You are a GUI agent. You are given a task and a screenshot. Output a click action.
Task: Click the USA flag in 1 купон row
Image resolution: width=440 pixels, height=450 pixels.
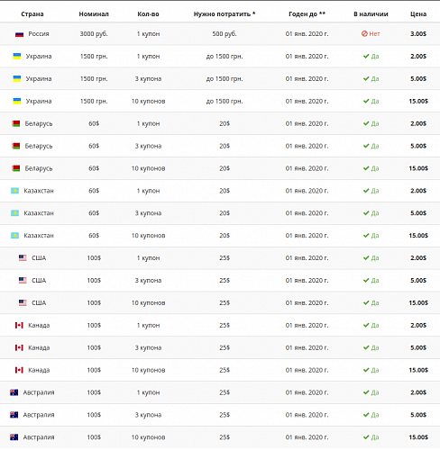coord(23,257)
